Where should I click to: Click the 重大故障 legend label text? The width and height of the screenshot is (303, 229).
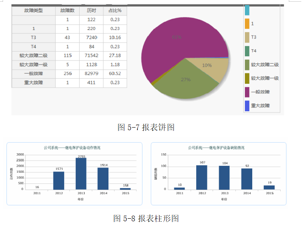260,106
